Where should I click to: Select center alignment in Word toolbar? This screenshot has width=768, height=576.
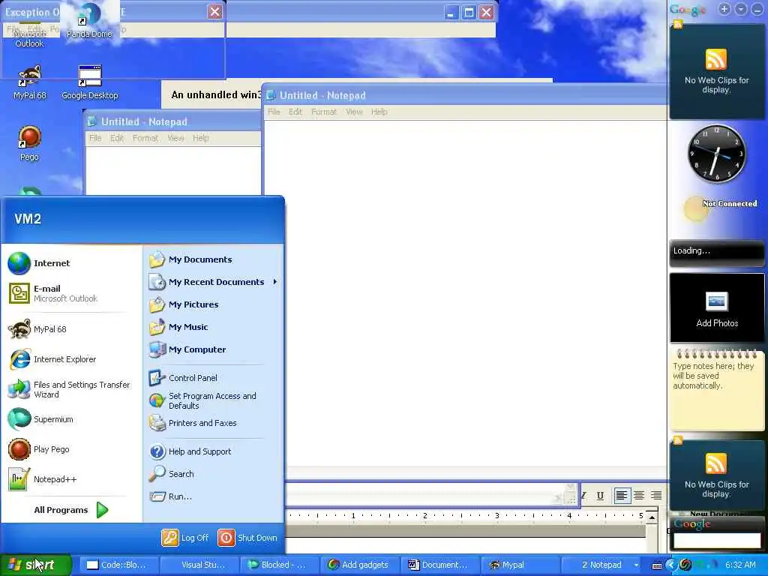pyautogui.click(x=639, y=495)
